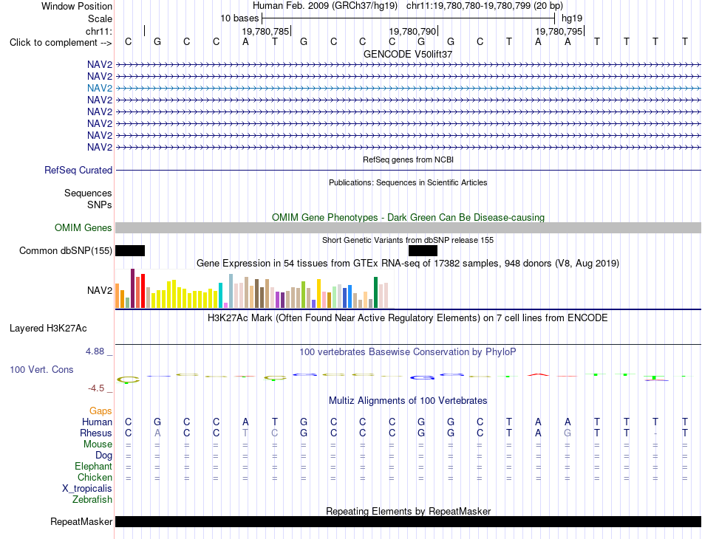Click the NAV2 label beside the GTEx chart

[100, 290]
